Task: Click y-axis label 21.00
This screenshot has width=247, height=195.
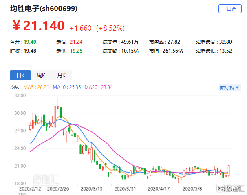Action: click(20, 166)
